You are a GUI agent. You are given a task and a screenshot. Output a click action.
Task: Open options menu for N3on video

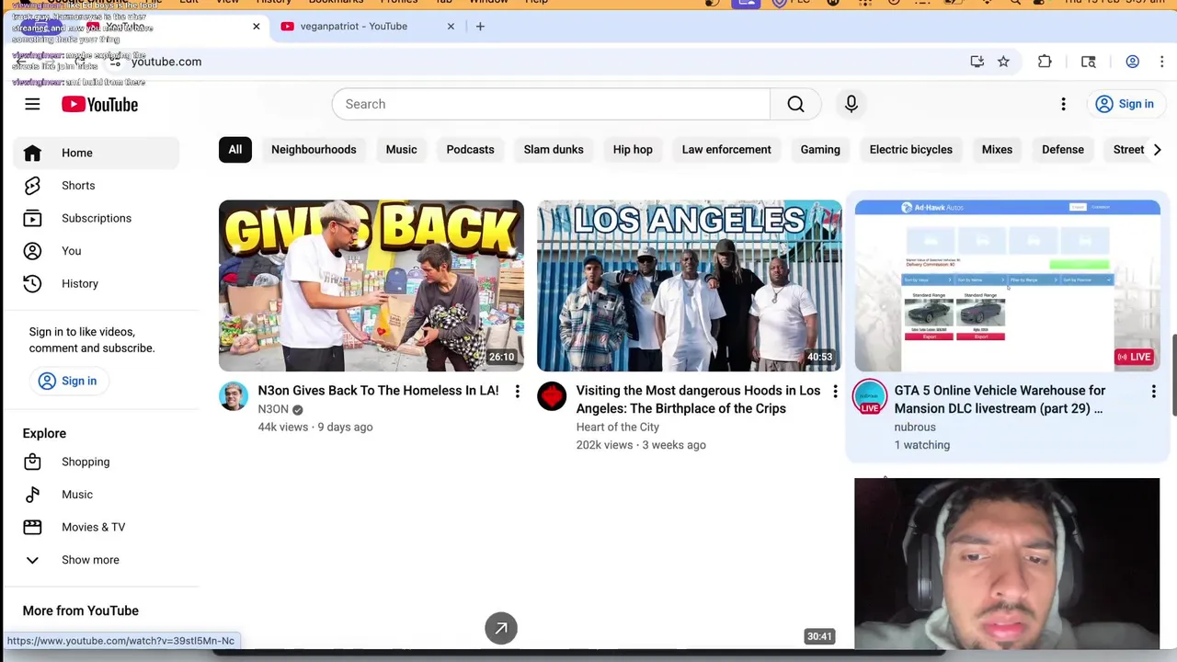click(x=517, y=393)
